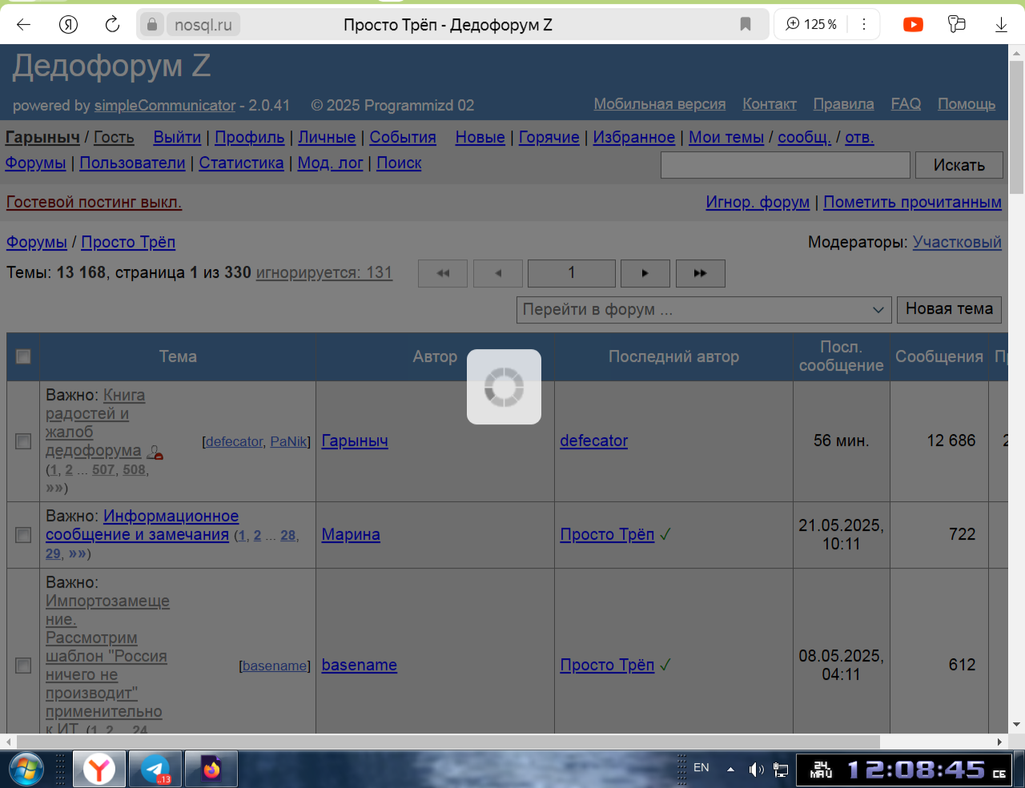This screenshot has width=1025, height=788.
Task: Open the browser downloads icon
Action: [x=1001, y=25]
